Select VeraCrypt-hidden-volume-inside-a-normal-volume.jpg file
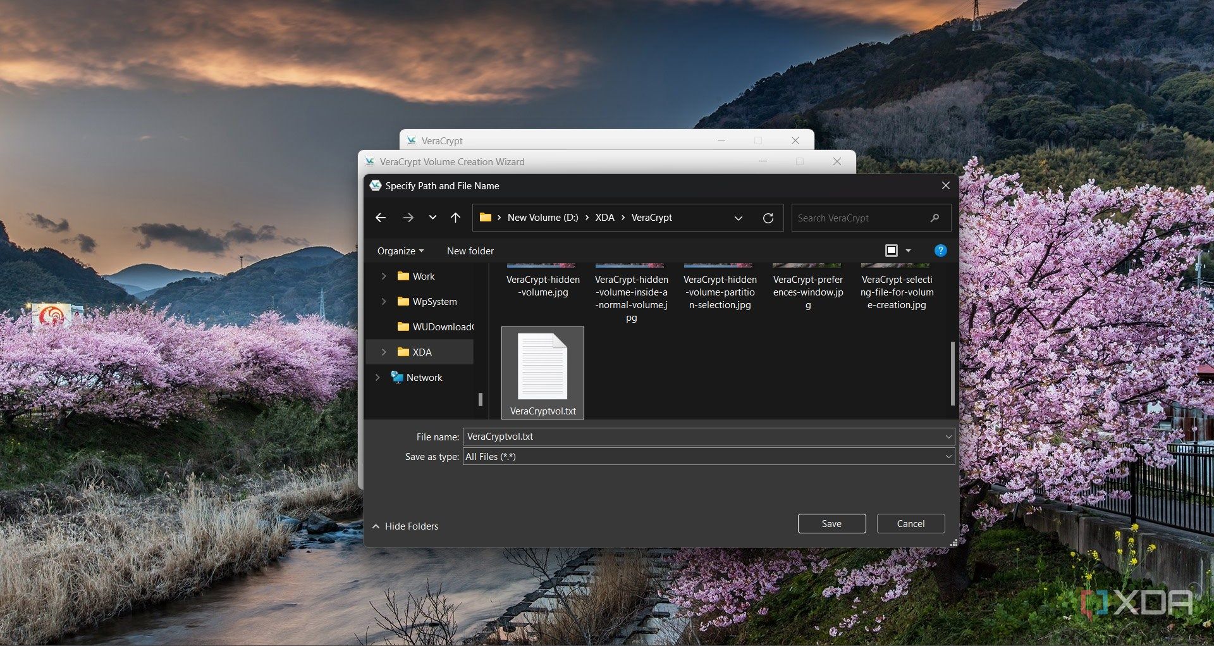 coord(631,298)
